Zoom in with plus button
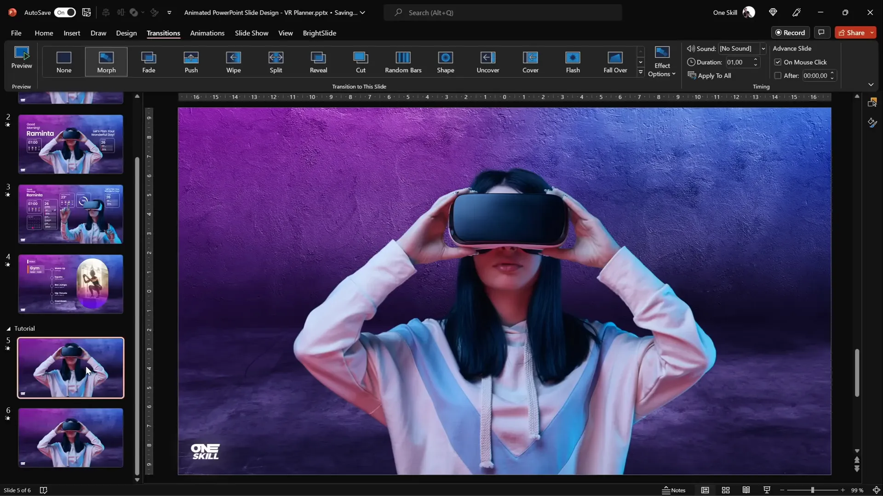883x496 pixels. coord(843,490)
